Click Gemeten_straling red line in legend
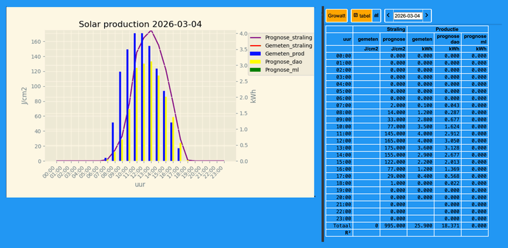The height and width of the screenshot is (248, 508). [x=256, y=46]
